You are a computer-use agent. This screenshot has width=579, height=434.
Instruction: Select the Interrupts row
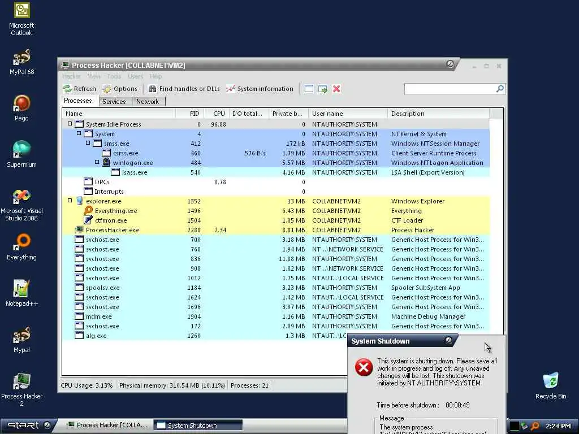(276, 192)
